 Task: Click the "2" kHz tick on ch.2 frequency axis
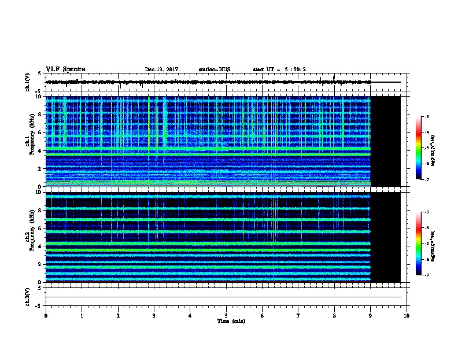[x=40, y=264]
